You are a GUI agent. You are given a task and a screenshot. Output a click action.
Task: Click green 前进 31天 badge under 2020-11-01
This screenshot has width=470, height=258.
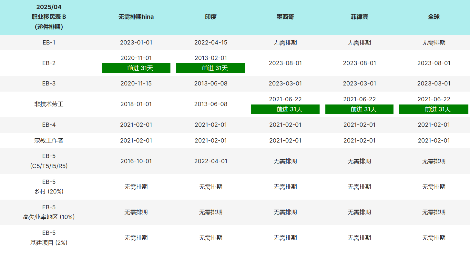(136, 68)
